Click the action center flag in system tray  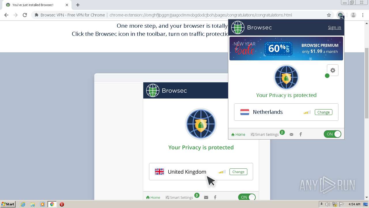pyautogui.click(x=341, y=204)
